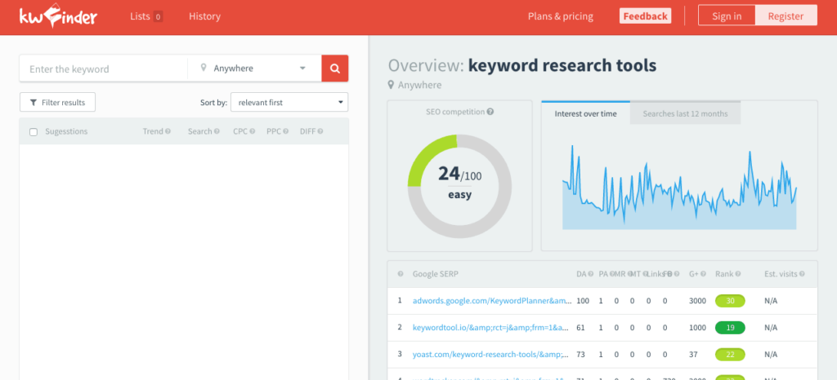Click the Google SERP column header
Image resolution: width=837 pixels, height=380 pixels.
[x=435, y=274]
